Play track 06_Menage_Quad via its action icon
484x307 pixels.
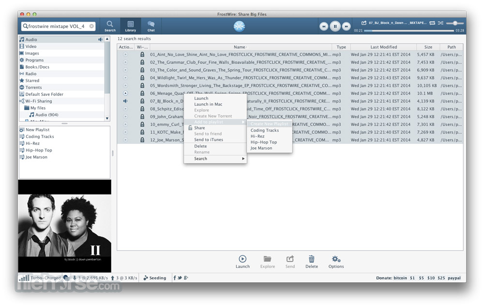pos(125,93)
